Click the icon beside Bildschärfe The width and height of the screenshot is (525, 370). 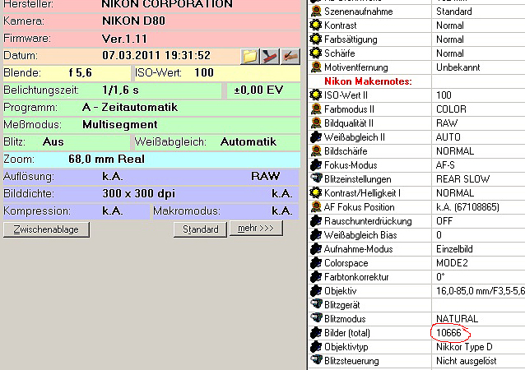pos(316,150)
